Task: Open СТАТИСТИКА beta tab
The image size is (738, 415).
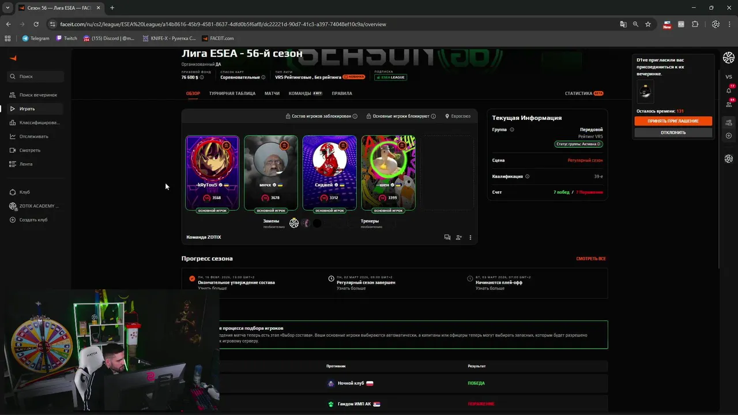Action: pyautogui.click(x=584, y=93)
